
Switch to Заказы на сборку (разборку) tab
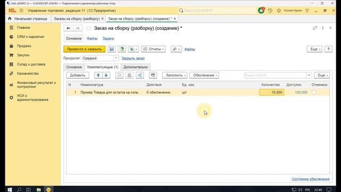tap(77, 19)
